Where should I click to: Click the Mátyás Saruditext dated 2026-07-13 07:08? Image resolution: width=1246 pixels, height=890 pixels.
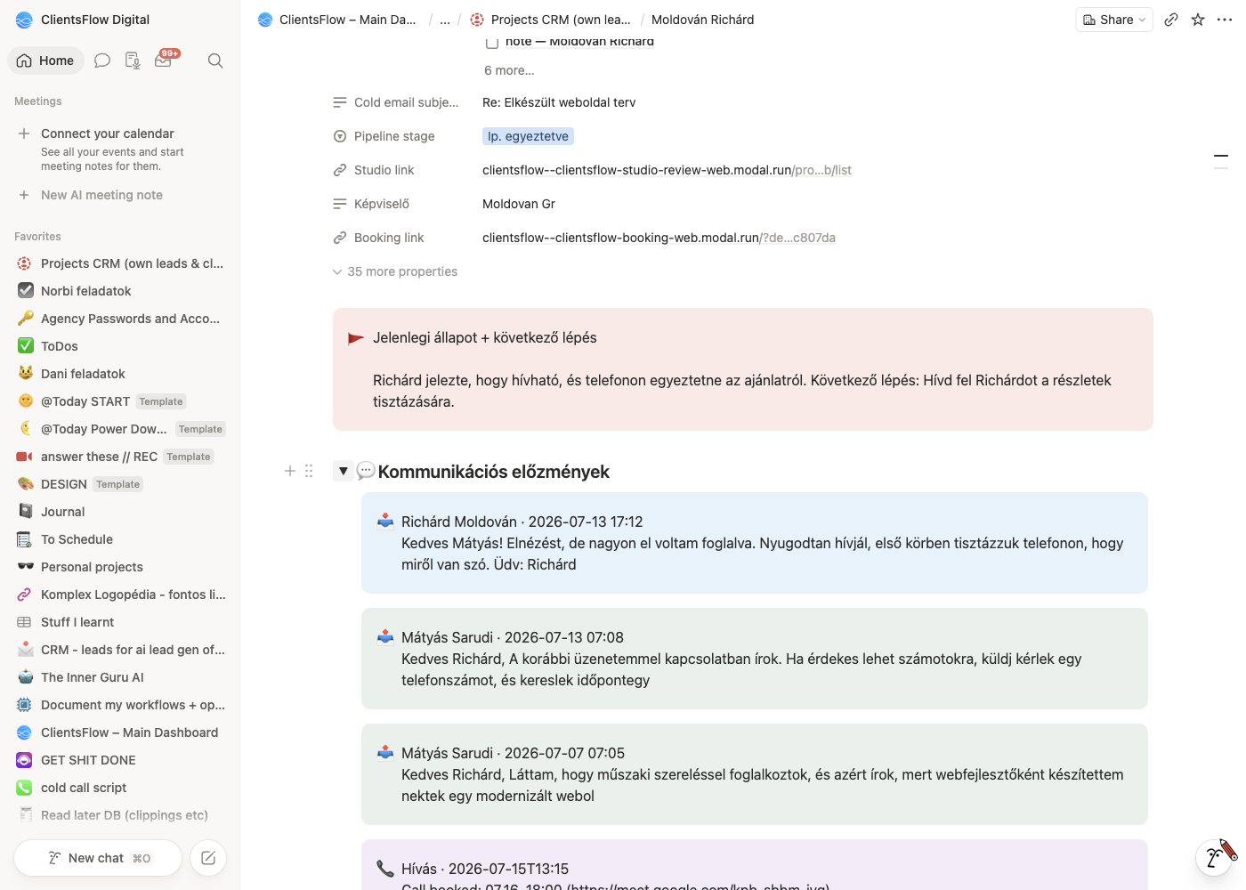click(x=513, y=637)
